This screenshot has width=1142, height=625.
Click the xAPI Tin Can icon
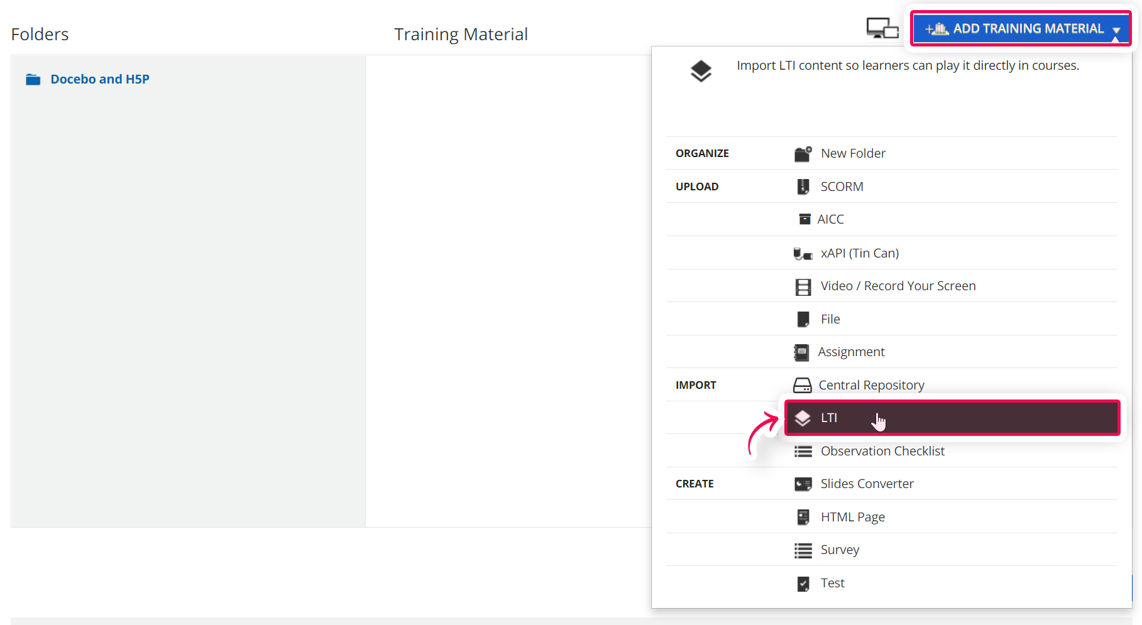tap(803, 254)
